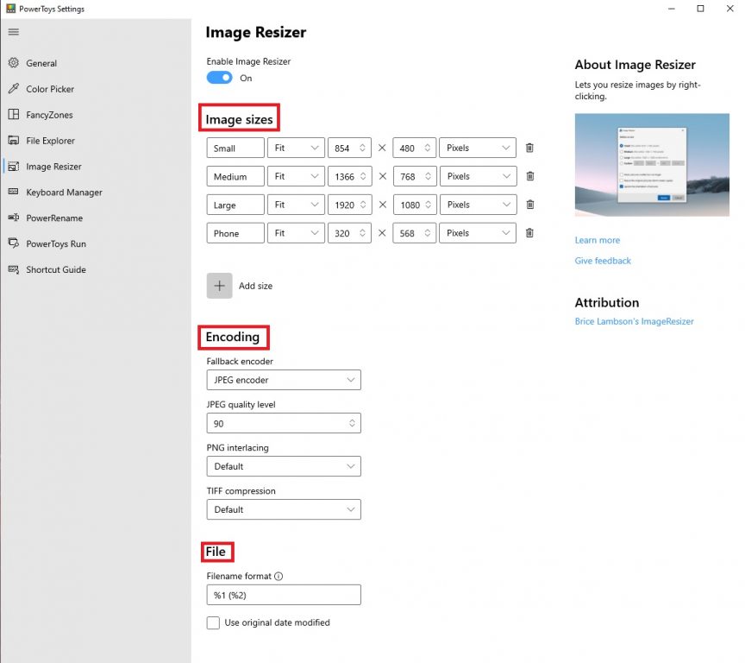Click the About Image Resizer preview image
Viewport: 745px width, 663px height.
coord(652,165)
